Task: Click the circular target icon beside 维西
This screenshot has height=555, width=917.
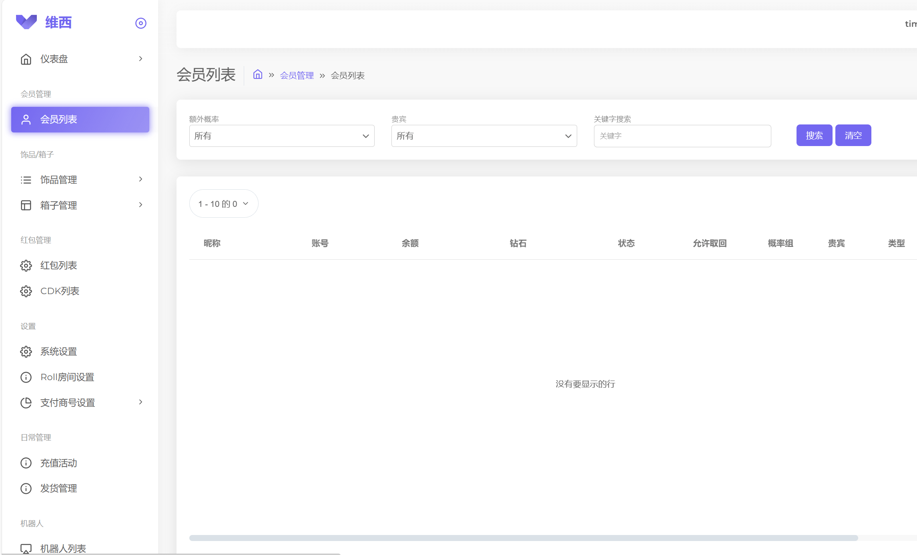Action: tap(140, 23)
